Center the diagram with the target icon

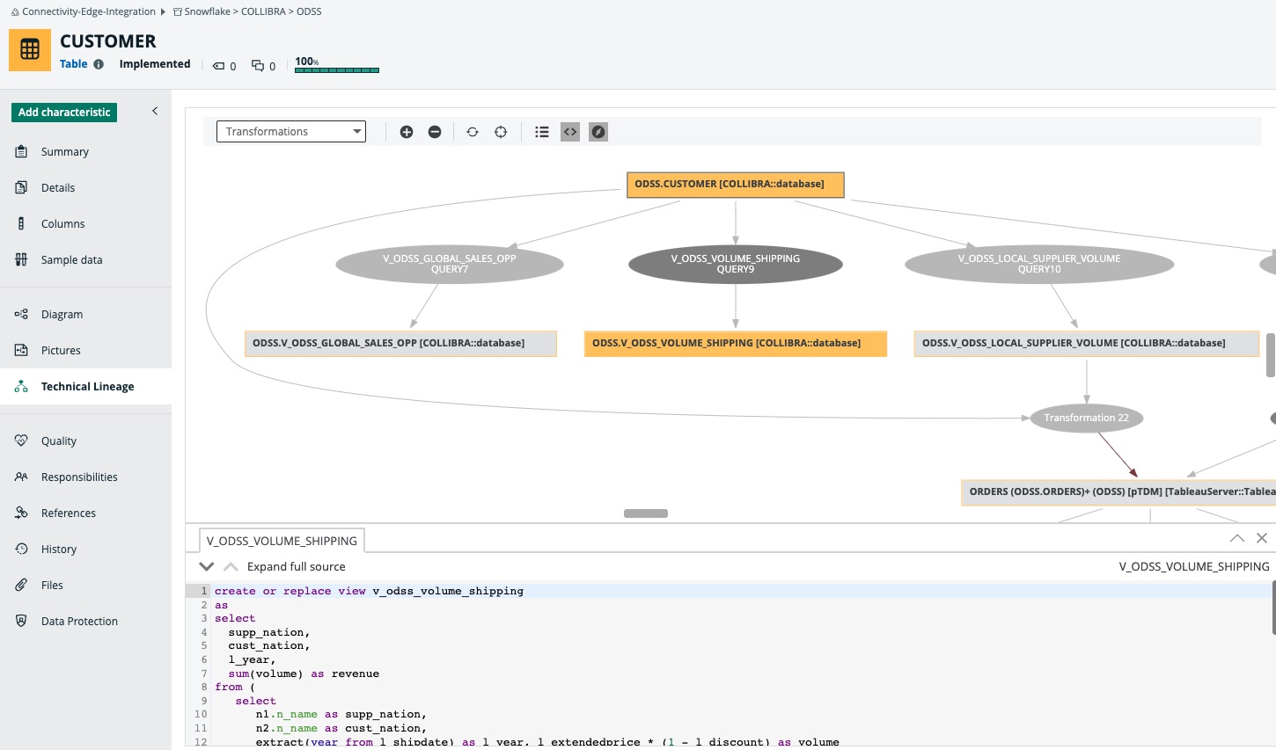click(x=501, y=132)
